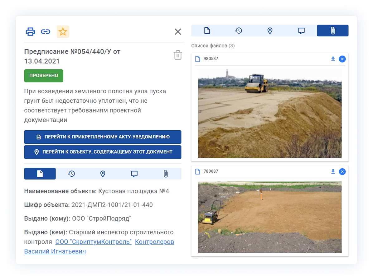Click the violation description paragraph

95,105
